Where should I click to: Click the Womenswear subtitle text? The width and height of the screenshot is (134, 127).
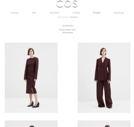[x=68, y=33]
